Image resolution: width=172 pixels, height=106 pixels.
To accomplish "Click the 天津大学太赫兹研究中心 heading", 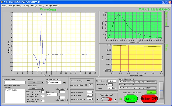I will point(154,9).
